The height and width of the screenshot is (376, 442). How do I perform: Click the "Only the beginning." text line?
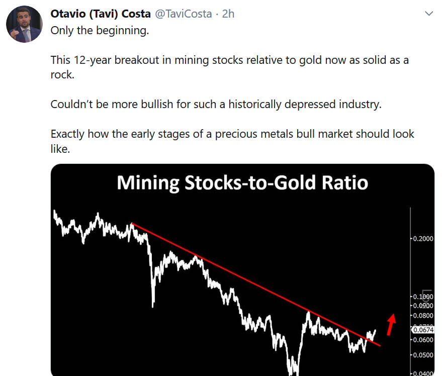pyautogui.click(x=100, y=30)
